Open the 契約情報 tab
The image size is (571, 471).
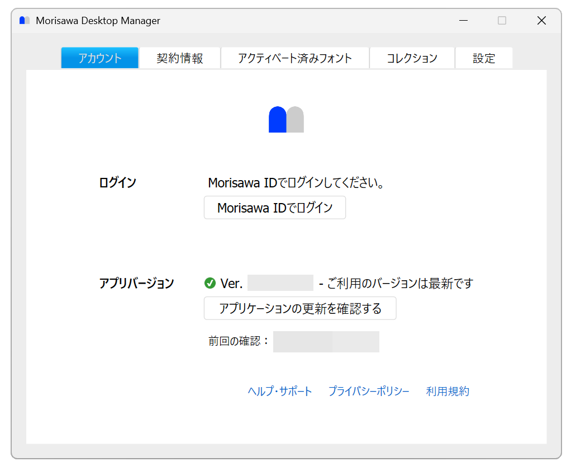coord(180,58)
